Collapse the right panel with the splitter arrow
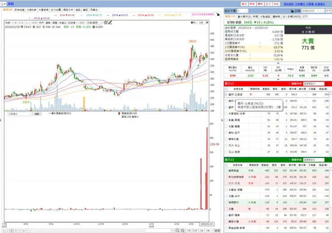The image size is (332, 233). [x=222, y=120]
